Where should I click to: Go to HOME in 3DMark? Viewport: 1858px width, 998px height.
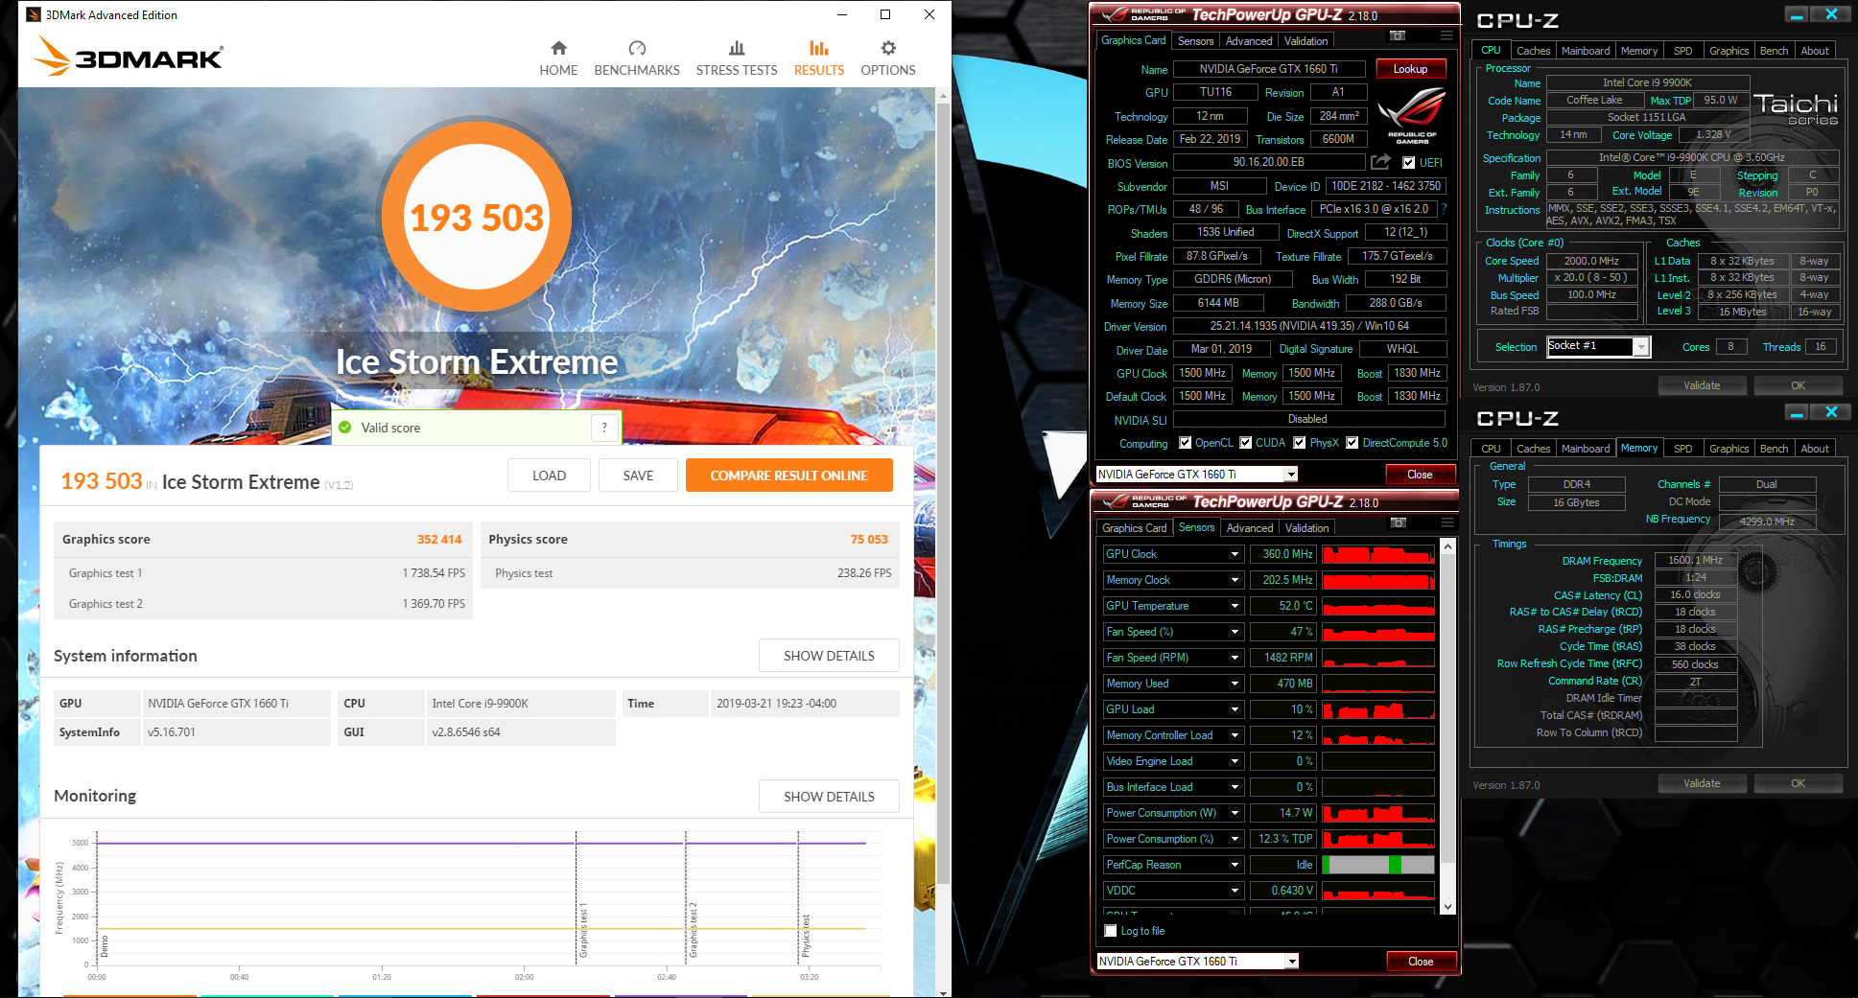click(x=558, y=58)
